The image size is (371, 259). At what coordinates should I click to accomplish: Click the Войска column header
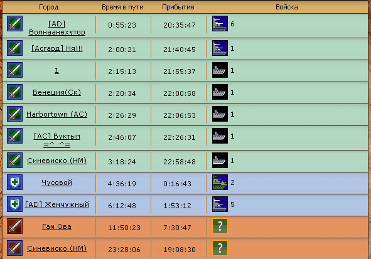pyautogui.click(x=286, y=7)
